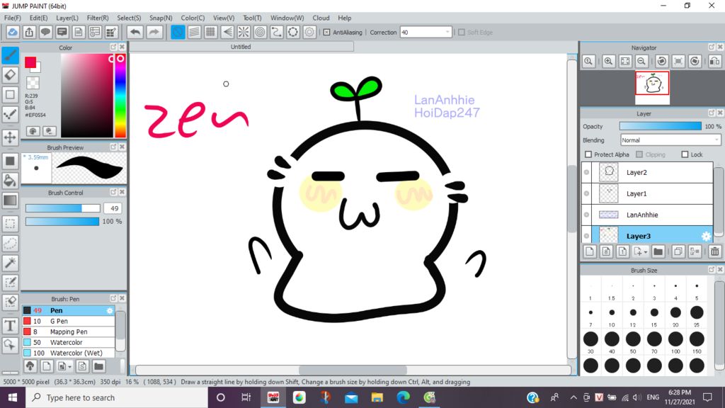Select the rectangular Select tool

[x=10, y=223]
